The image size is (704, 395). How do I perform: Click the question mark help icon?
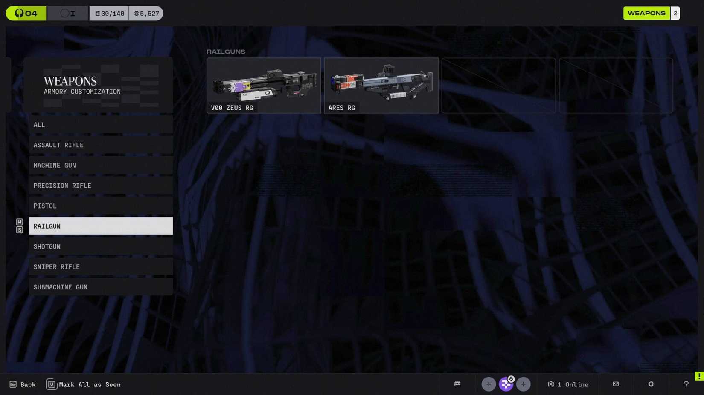coord(686,384)
